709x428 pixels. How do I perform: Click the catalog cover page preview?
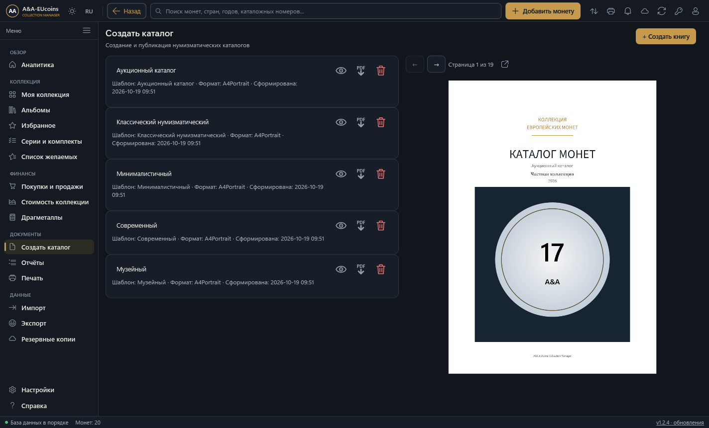coord(552,227)
